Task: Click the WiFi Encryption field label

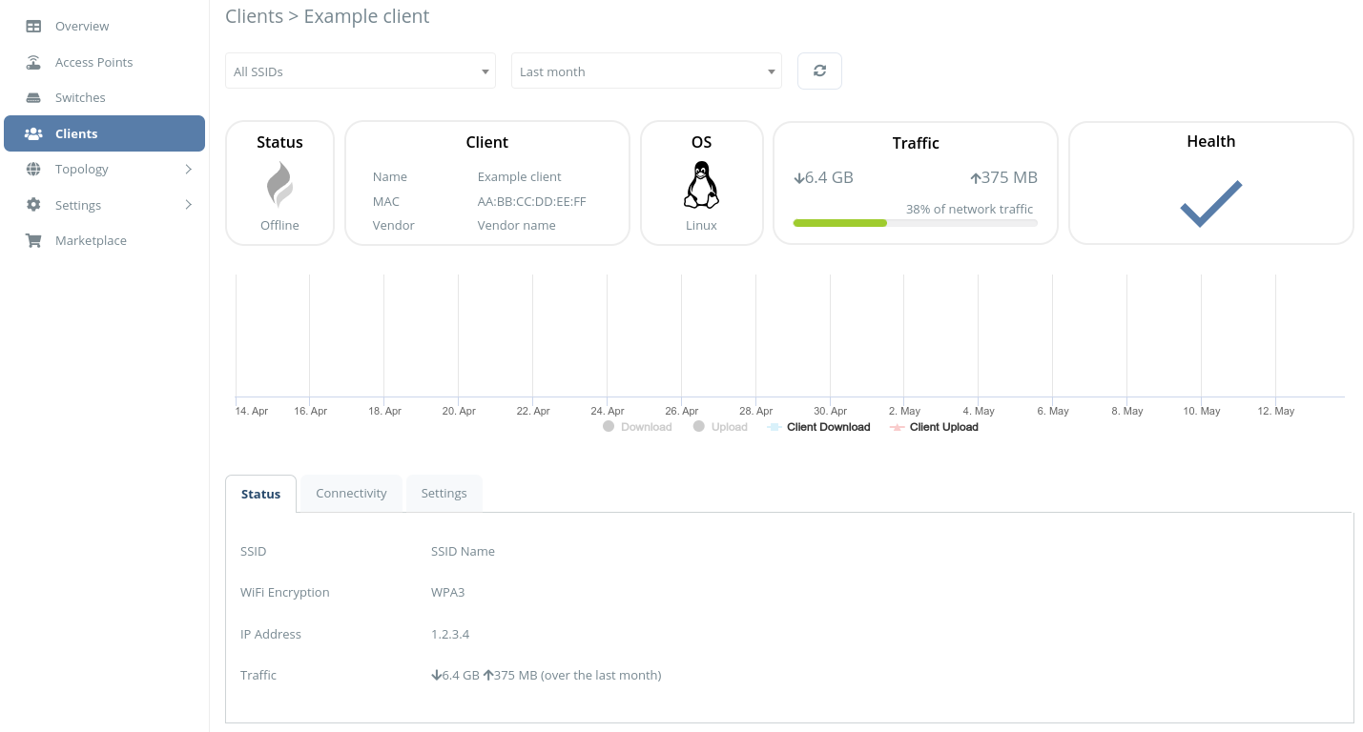Action: [x=285, y=592]
